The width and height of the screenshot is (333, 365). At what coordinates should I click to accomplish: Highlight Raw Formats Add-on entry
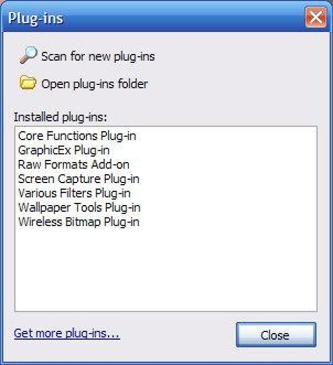[x=73, y=164]
